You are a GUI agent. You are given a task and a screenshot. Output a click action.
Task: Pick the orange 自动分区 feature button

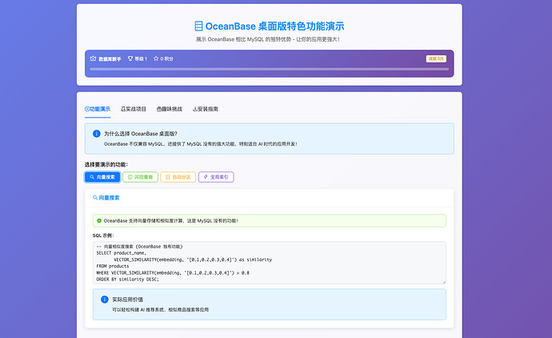(x=178, y=177)
